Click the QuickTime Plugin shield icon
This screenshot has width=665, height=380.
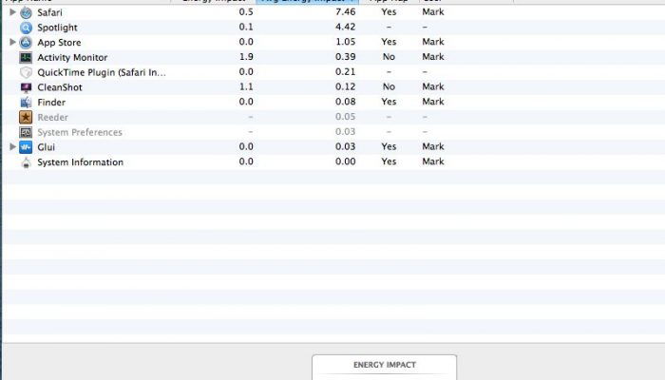point(26,72)
